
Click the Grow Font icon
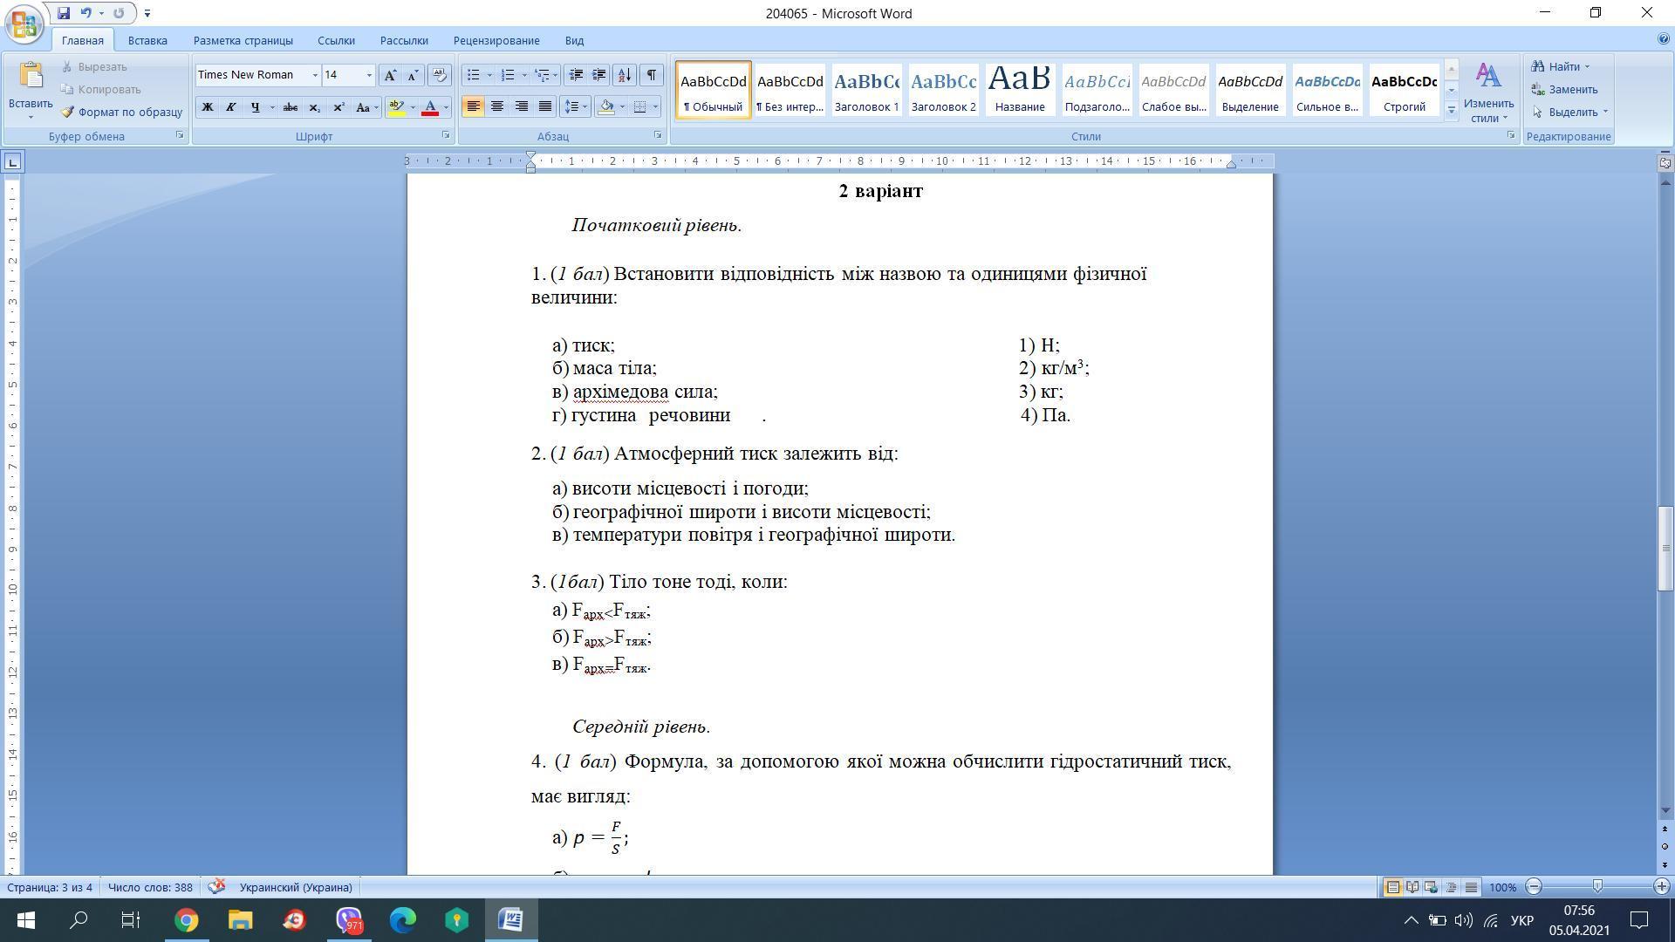(x=390, y=75)
